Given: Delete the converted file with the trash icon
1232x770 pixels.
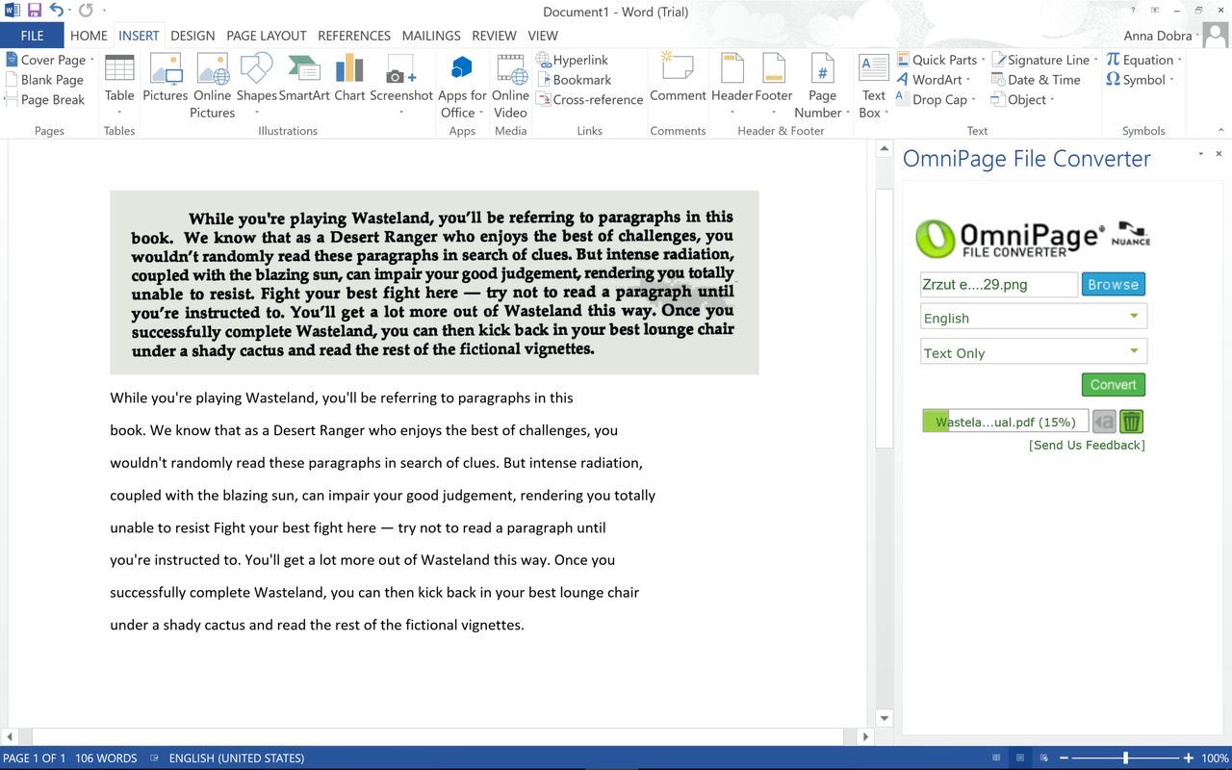Looking at the screenshot, I should tap(1131, 422).
